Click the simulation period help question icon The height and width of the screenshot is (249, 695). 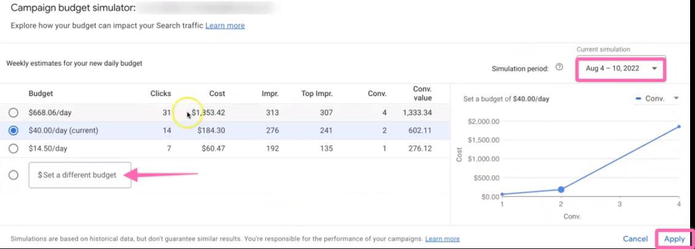coord(559,68)
